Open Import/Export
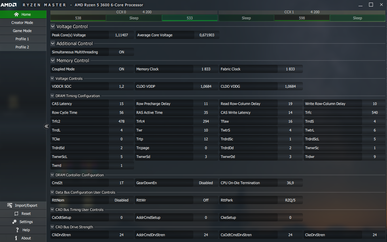387x242 pixels. coord(23,205)
